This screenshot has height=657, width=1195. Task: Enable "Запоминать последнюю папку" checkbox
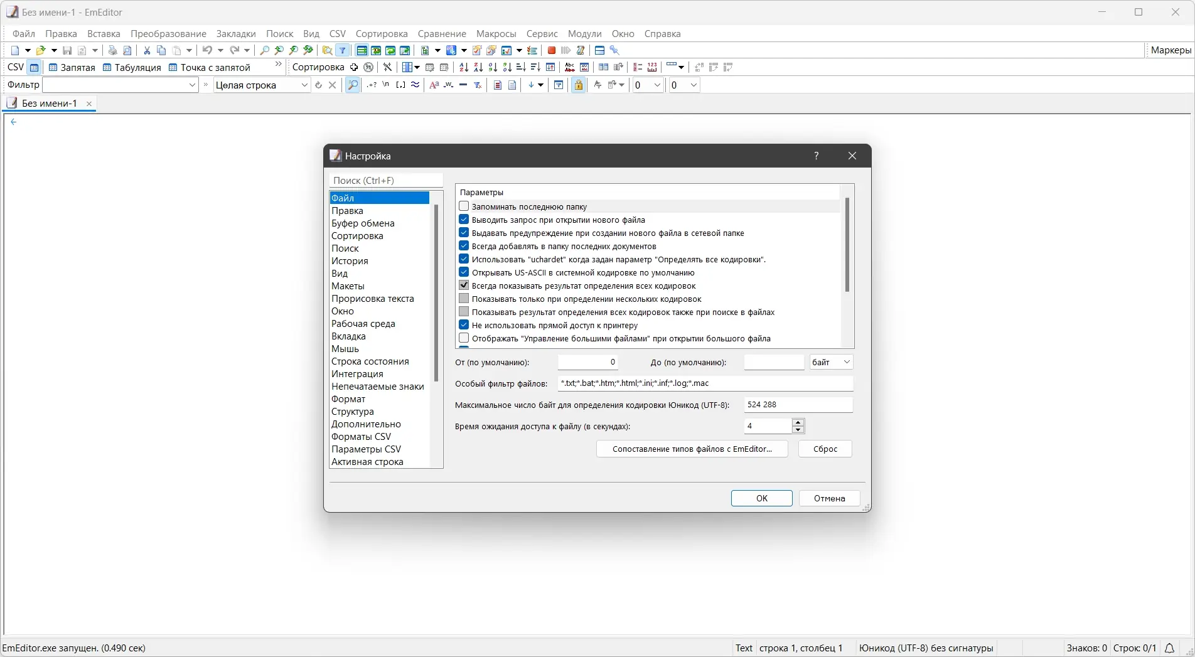(464, 206)
